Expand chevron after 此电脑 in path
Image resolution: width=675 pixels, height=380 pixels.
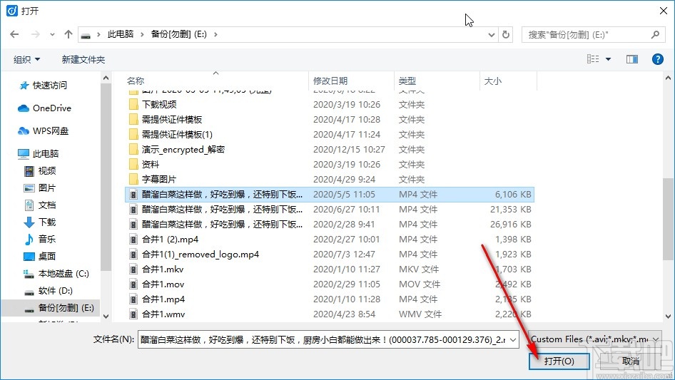click(141, 34)
